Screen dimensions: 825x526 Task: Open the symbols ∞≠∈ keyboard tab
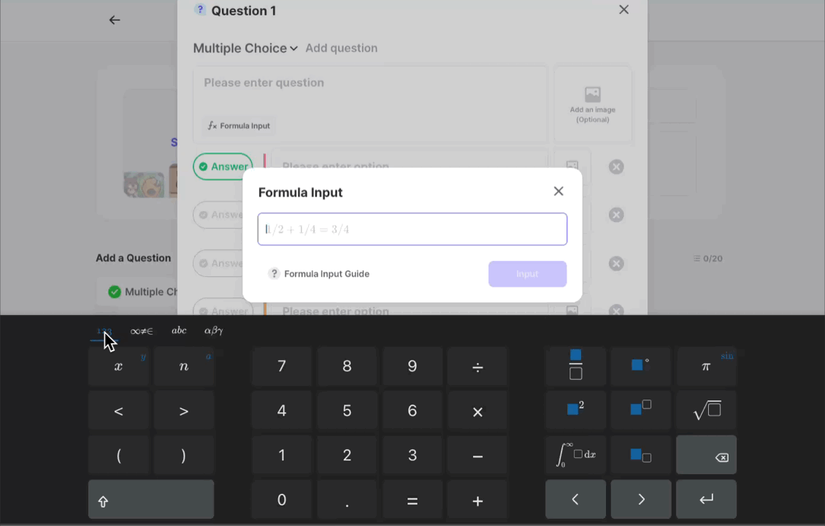142,331
